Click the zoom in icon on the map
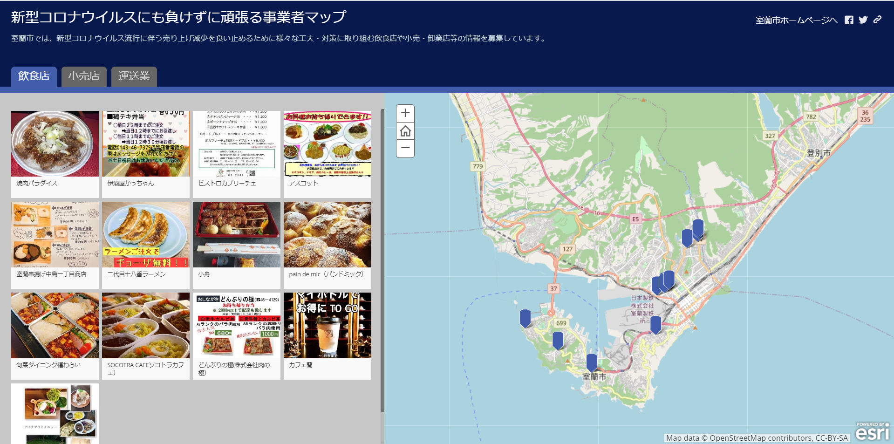The height and width of the screenshot is (444, 894). click(405, 112)
